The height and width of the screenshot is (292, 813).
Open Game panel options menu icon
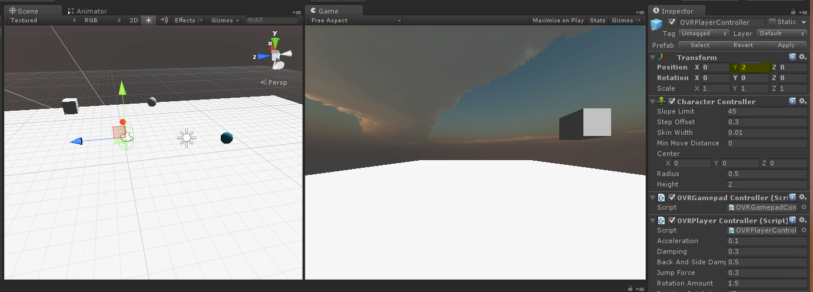click(x=640, y=12)
